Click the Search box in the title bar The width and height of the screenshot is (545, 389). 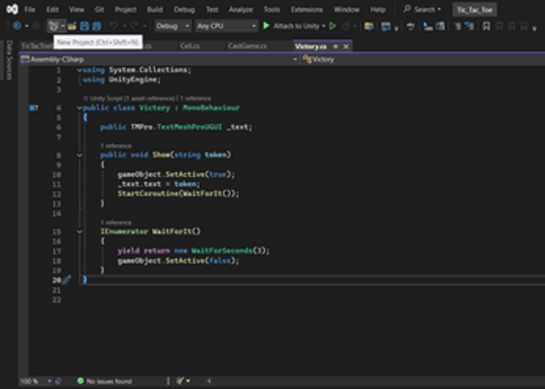(422, 9)
